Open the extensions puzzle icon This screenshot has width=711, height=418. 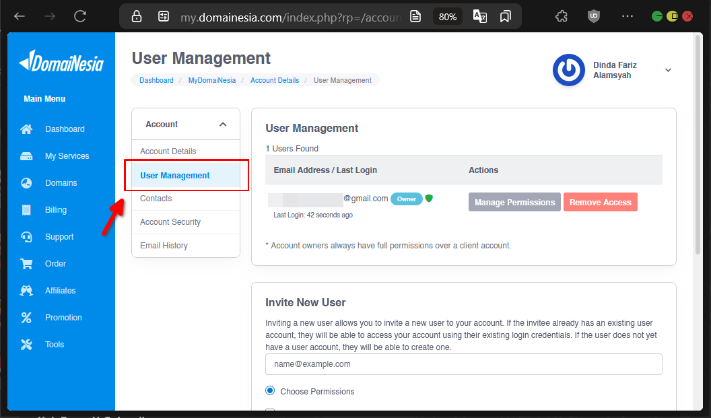point(562,17)
